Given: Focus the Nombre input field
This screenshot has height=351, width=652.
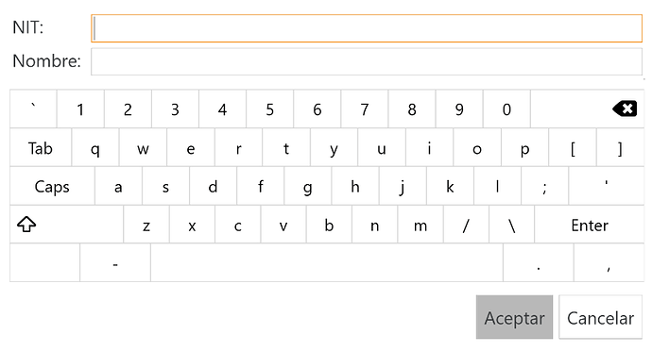Looking at the screenshot, I should (367, 61).
